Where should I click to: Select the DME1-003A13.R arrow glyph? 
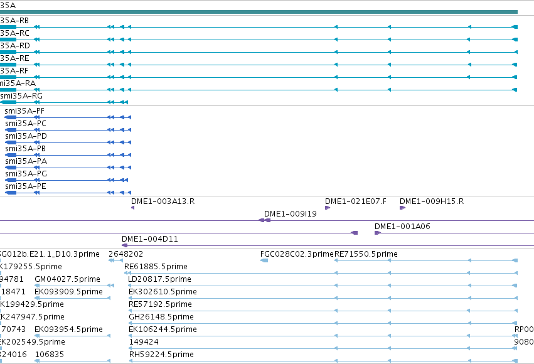point(132,208)
